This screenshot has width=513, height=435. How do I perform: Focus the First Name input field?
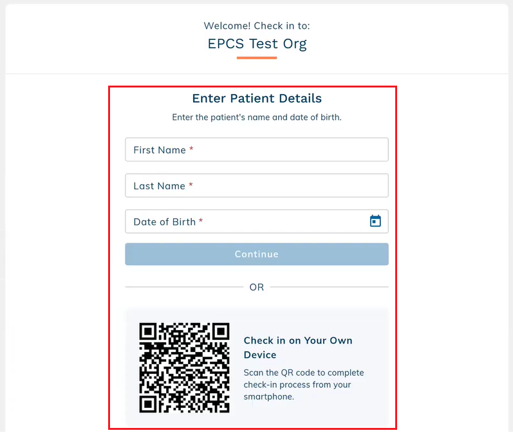(x=256, y=149)
